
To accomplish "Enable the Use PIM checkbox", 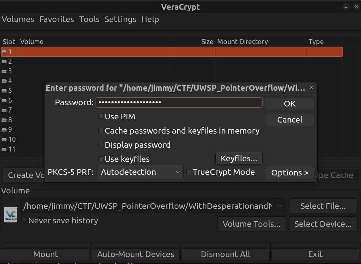I will (101, 116).
